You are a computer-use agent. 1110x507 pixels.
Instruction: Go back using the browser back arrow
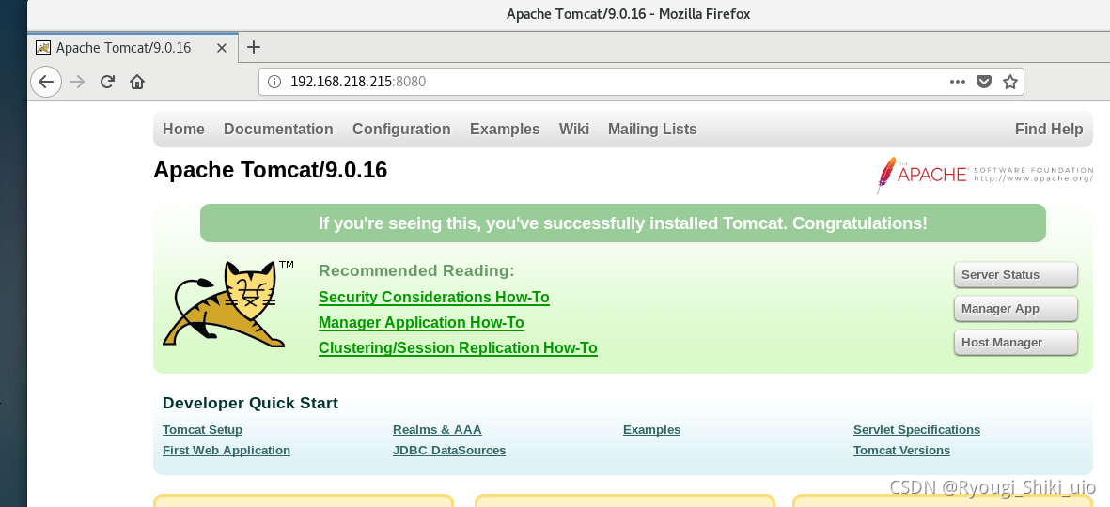(45, 82)
